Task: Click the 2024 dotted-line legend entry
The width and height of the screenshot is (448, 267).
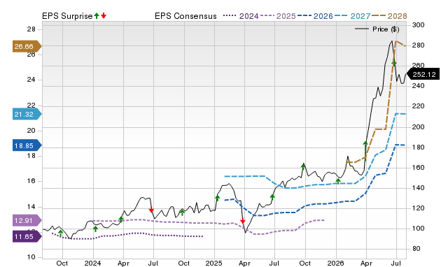Action: coord(241,16)
